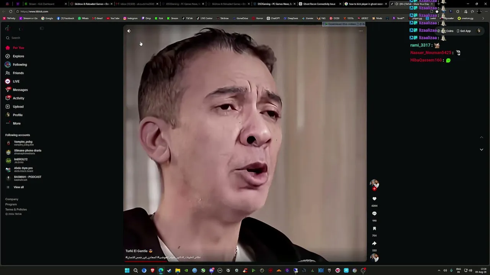This screenshot has width=490, height=275.
Task: Open the Vampire_pubg following account
Action: pos(23,143)
